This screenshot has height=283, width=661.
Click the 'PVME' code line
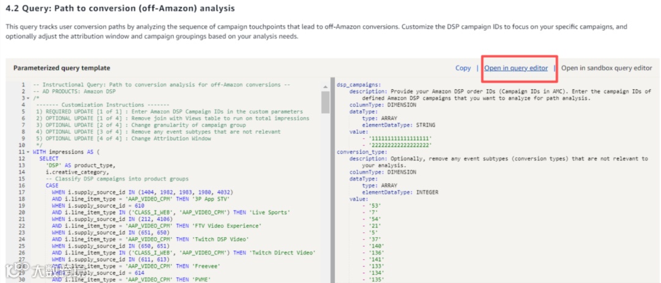pos(132,280)
